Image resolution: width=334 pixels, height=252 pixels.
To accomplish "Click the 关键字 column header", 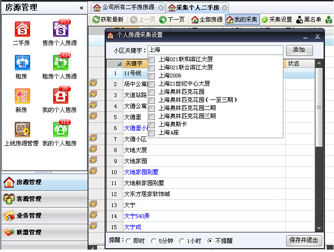I will tap(135, 64).
